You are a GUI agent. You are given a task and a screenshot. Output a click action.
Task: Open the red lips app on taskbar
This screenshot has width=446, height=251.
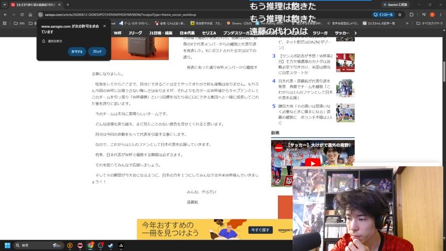pos(80,245)
